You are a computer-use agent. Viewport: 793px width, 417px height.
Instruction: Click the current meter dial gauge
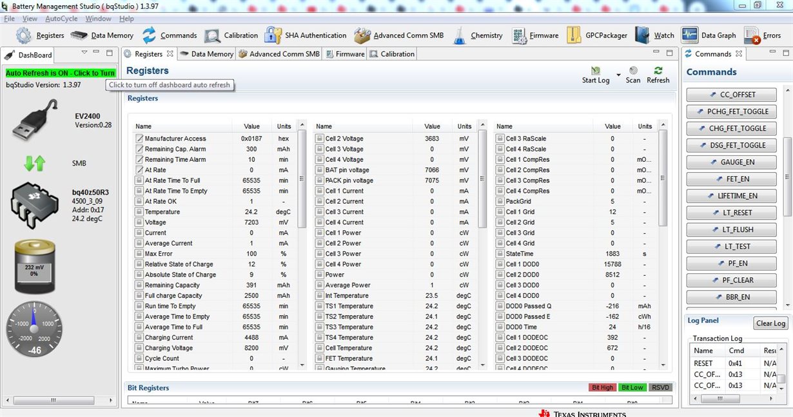pyautogui.click(x=35, y=328)
